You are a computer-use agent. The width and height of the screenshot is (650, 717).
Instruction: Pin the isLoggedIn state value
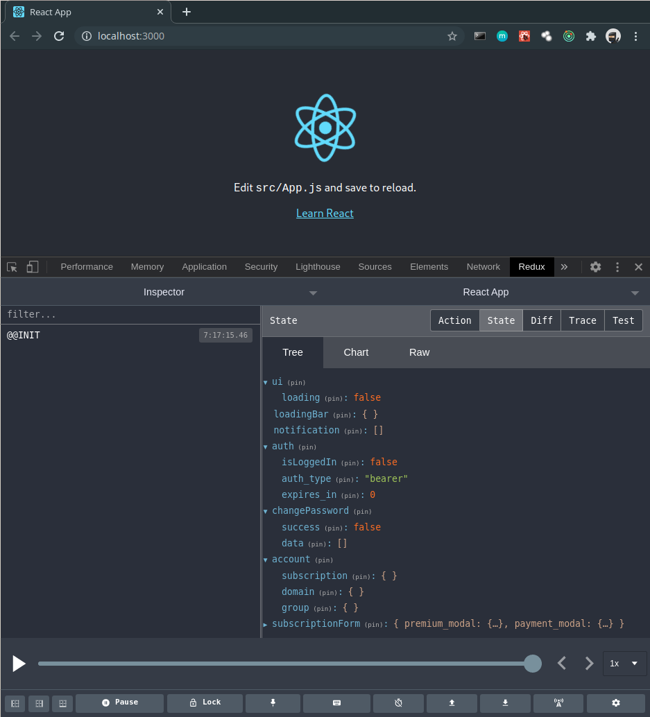[x=350, y=463]
